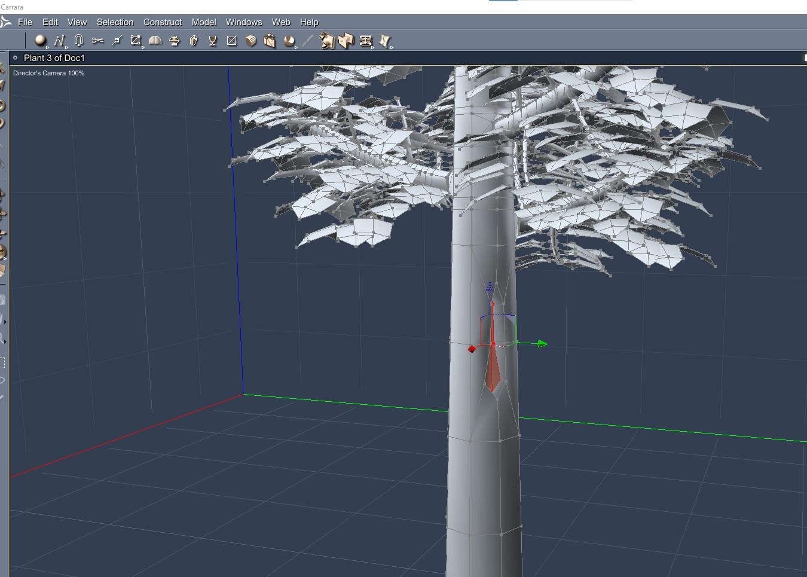
Task: Click the curved bent-tube tool icon
Action: [x=194, y=41]
